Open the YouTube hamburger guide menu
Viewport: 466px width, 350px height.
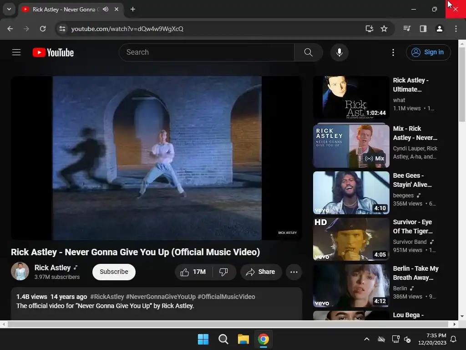(16, 52)
